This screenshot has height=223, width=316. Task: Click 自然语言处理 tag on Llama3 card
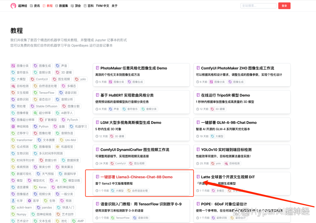tap(138, 191)
